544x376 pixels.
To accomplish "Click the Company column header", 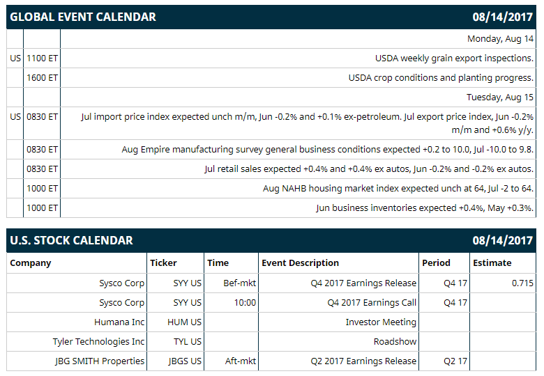I will pyautogui.click(x=31, y=263).
